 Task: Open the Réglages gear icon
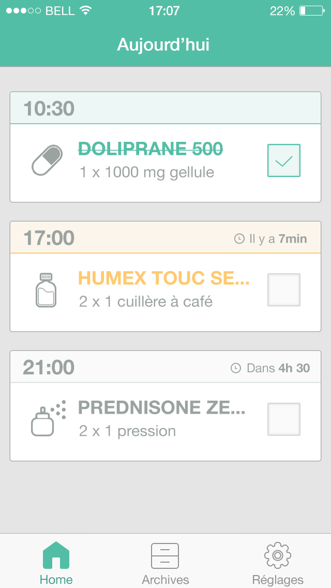click(277, 555)
